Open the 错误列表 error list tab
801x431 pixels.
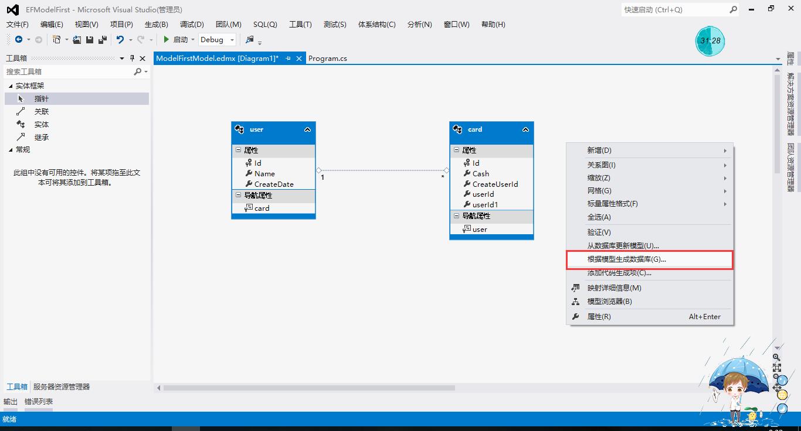pyautogui.click(x=39, y=402)
